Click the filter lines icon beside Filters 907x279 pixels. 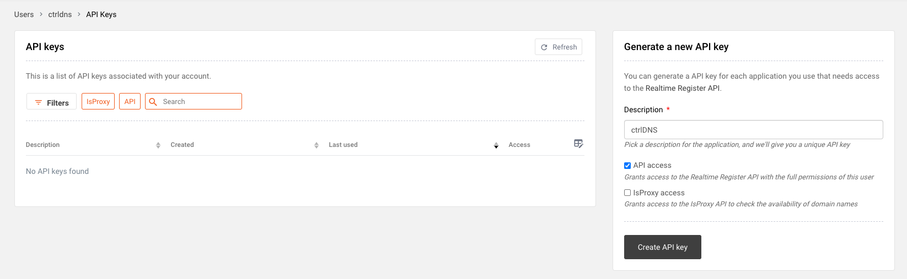click(39, 102)
